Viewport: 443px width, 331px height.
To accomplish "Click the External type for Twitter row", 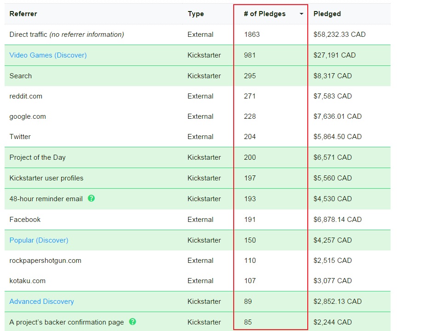I will (200, 137).
